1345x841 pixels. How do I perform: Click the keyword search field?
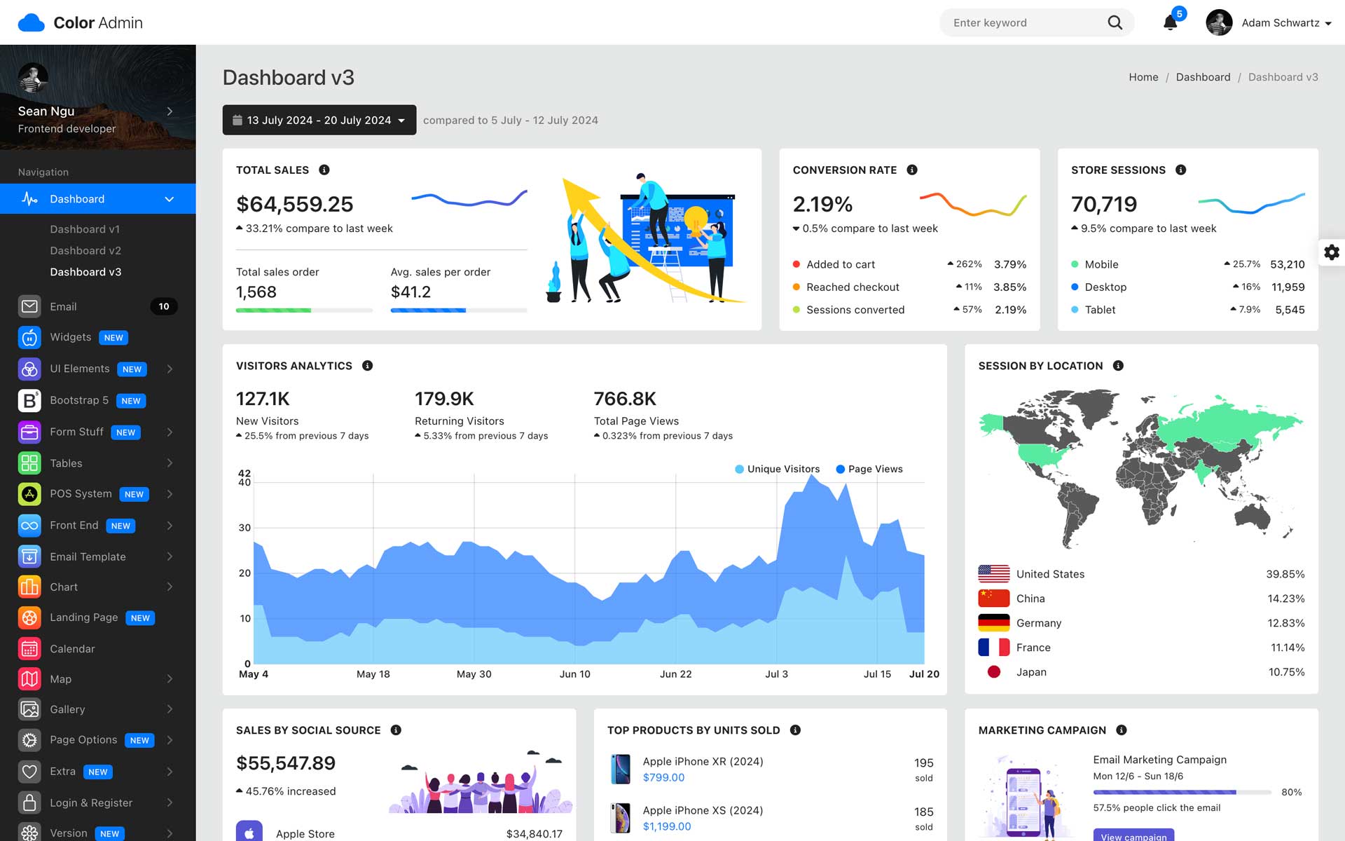click(1023, 23)
